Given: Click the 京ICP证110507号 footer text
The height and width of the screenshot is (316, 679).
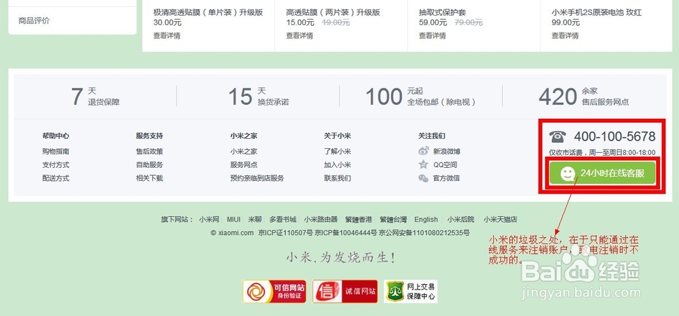Looking at the screenshot, I should point(285,233).
